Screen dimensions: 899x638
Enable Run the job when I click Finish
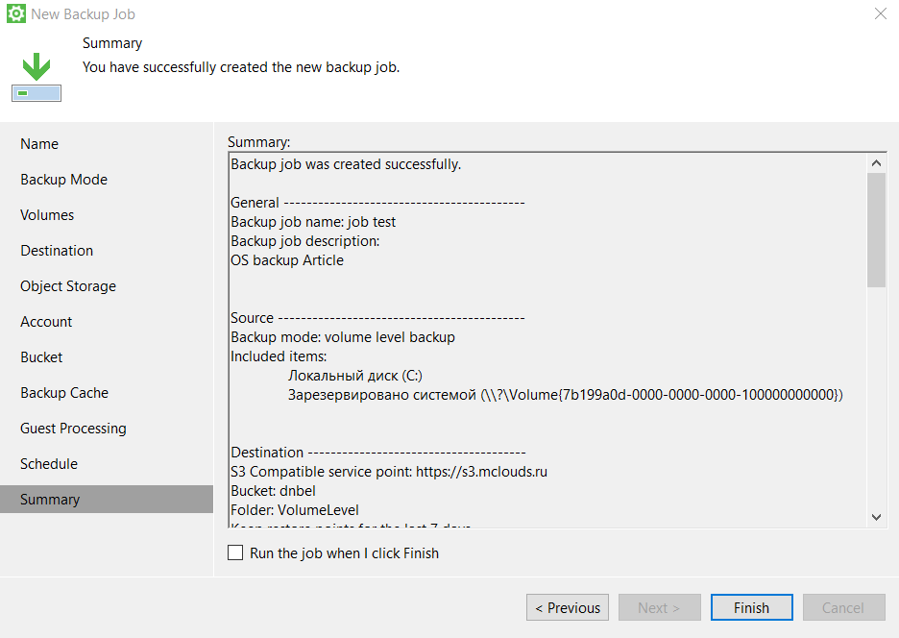pyautogui.click(x=235, y=552)
